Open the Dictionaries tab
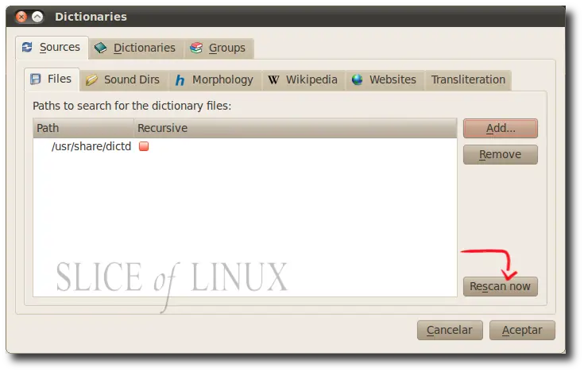 click(x=136, y=48)
